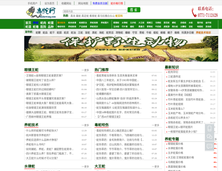The image size is (222, 171).
Task: Select highlighted 养蛇 navigation tab
Action: [36, 23]
